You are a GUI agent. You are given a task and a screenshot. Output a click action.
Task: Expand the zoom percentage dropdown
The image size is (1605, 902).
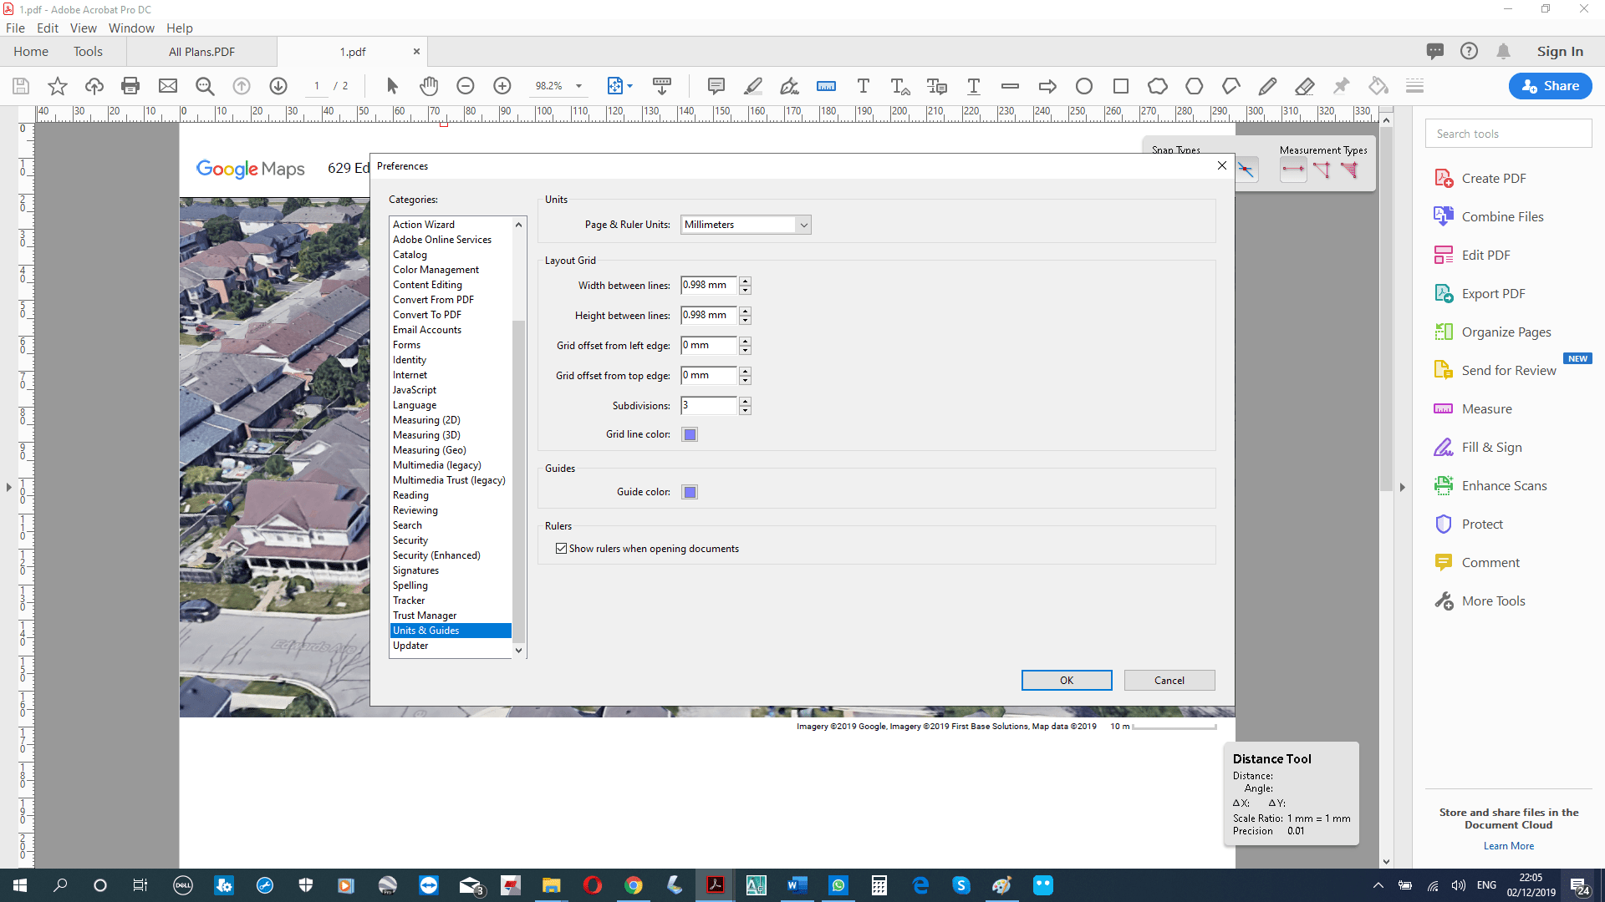578,86
